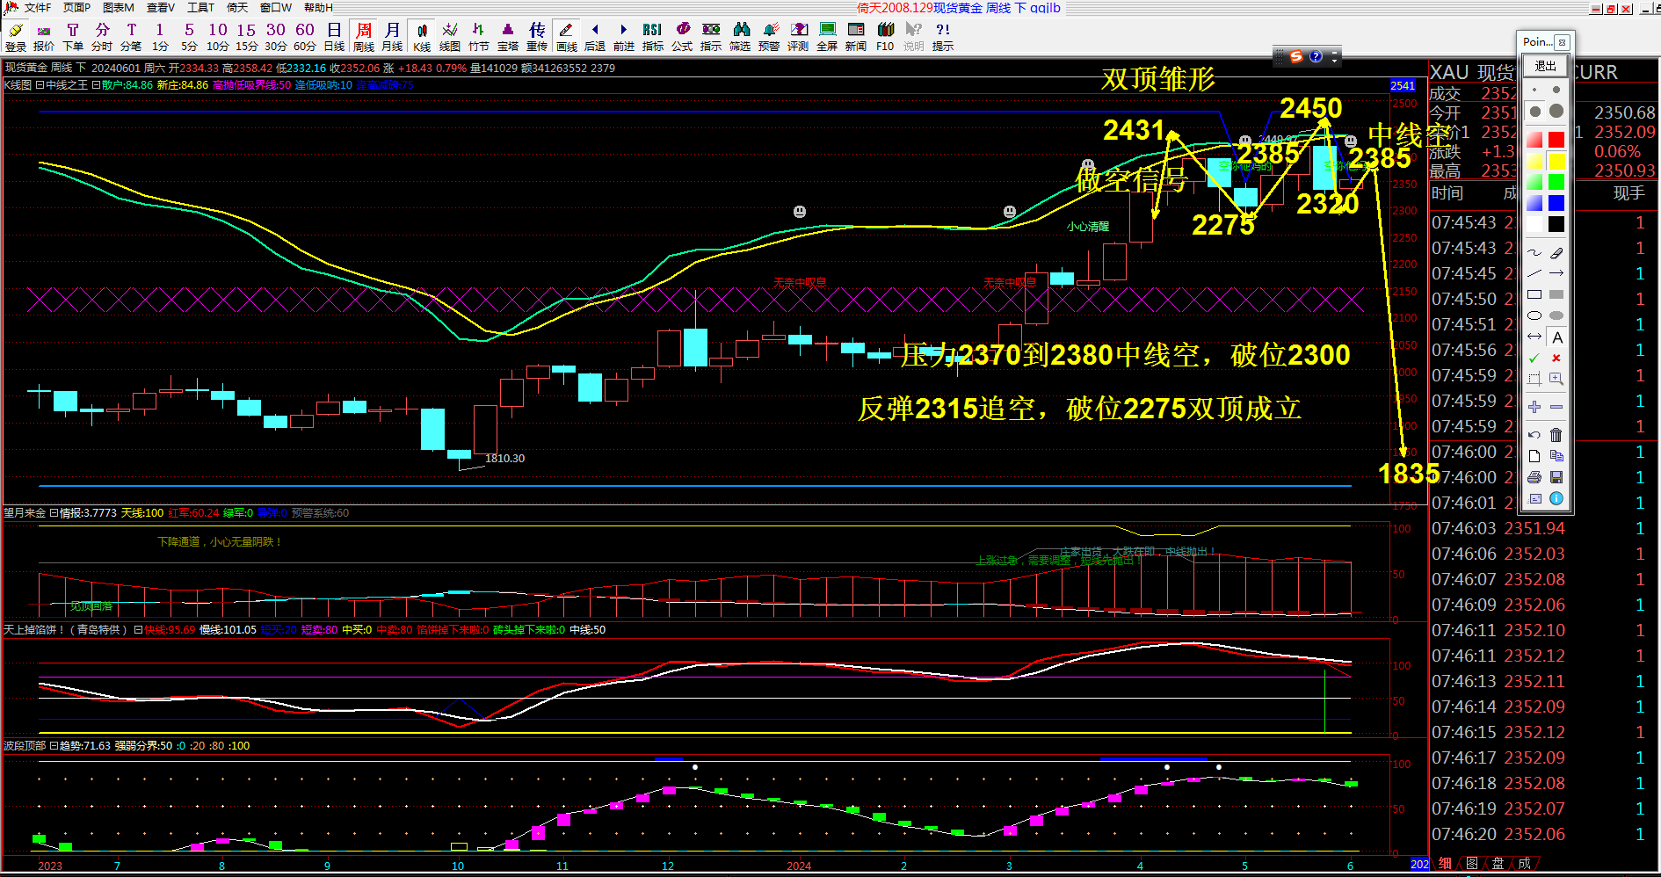Switch to the 分时 intraday chart icon
The width and height of the screenshot is (1661, 877).
tap(102, 37)
